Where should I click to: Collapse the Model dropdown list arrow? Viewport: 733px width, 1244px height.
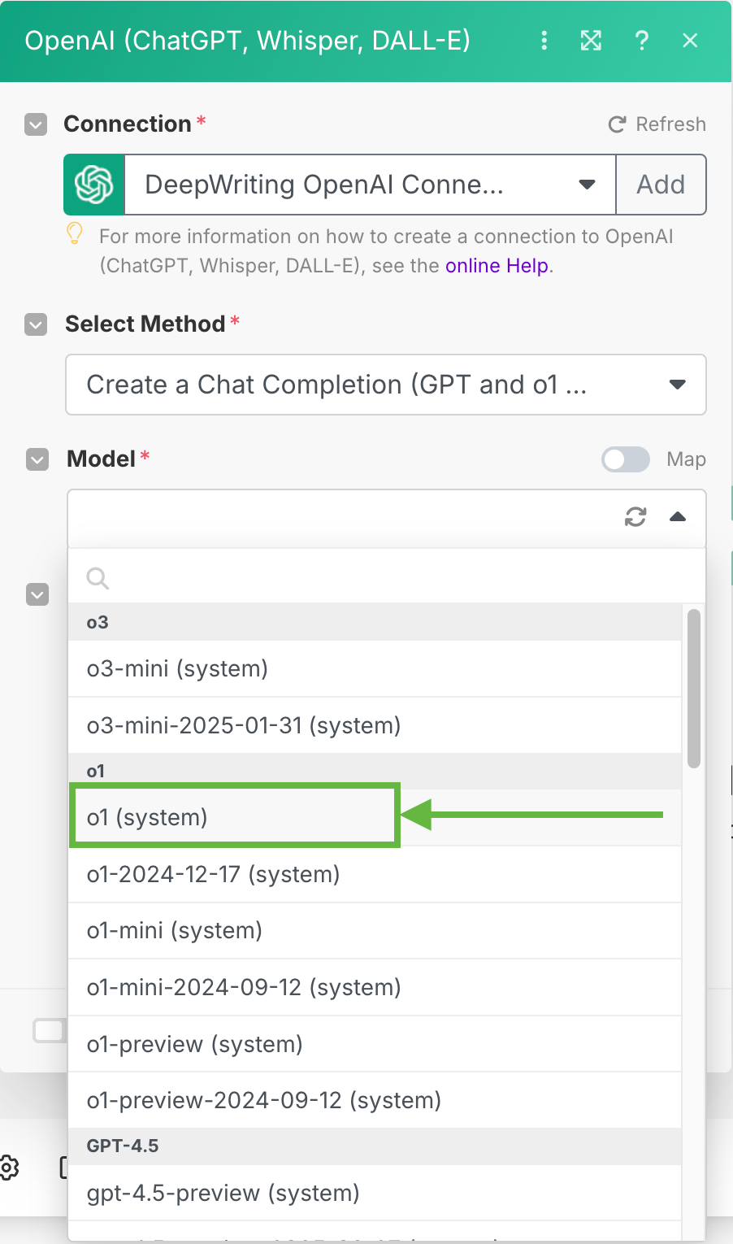pos(678,516)
